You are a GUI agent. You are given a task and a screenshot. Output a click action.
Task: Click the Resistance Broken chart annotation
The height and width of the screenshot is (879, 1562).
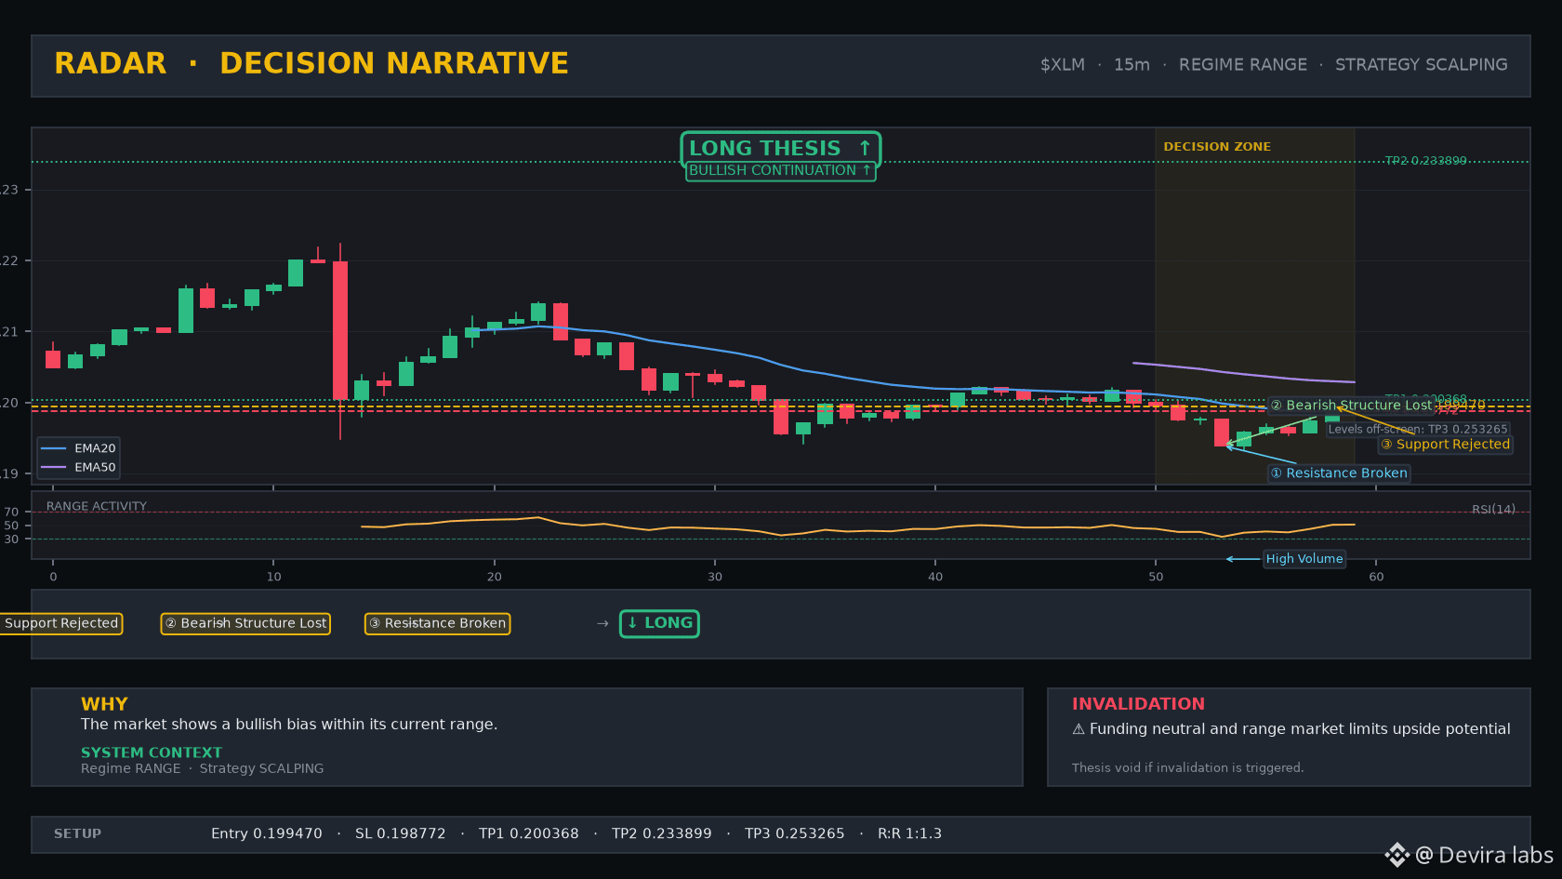click(1339, 473)
